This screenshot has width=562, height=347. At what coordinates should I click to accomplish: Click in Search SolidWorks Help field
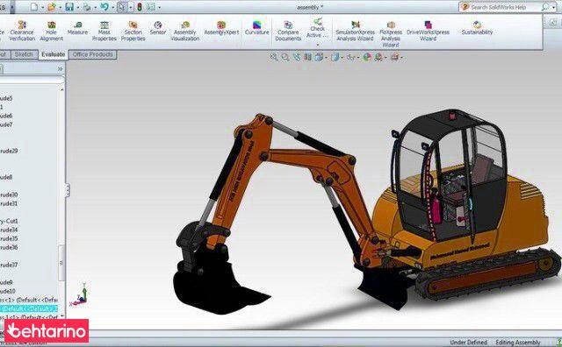(x=500, y=7)
